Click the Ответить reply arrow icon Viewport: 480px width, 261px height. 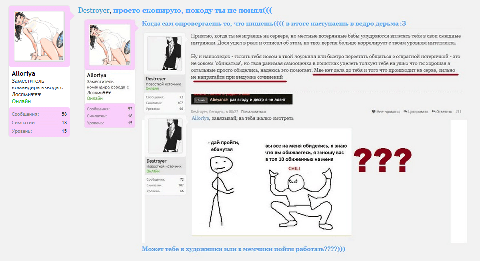(x=433, y=112)
